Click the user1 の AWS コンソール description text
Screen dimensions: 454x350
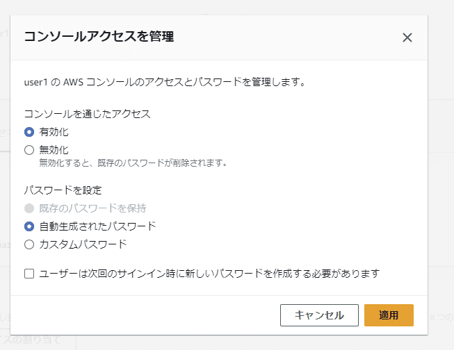(165, 82)
